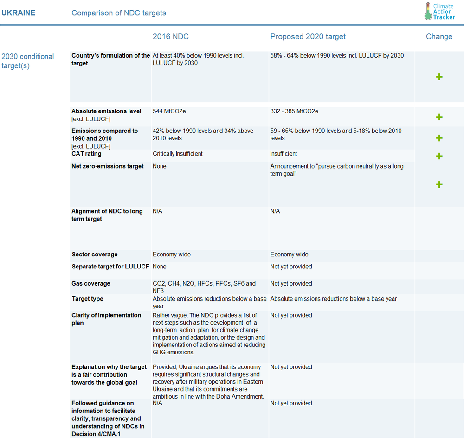Click the green plus for Absolute emissions level
Viewport: 464px width, 438px height.
[x=439, y=117]
